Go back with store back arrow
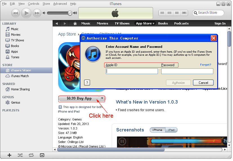Viewport: 233px width, 161px height. (x=57, y=23)
